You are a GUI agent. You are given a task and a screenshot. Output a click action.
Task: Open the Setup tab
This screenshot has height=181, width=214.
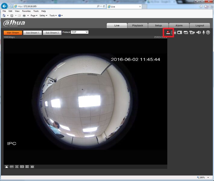tap(158, 26)
